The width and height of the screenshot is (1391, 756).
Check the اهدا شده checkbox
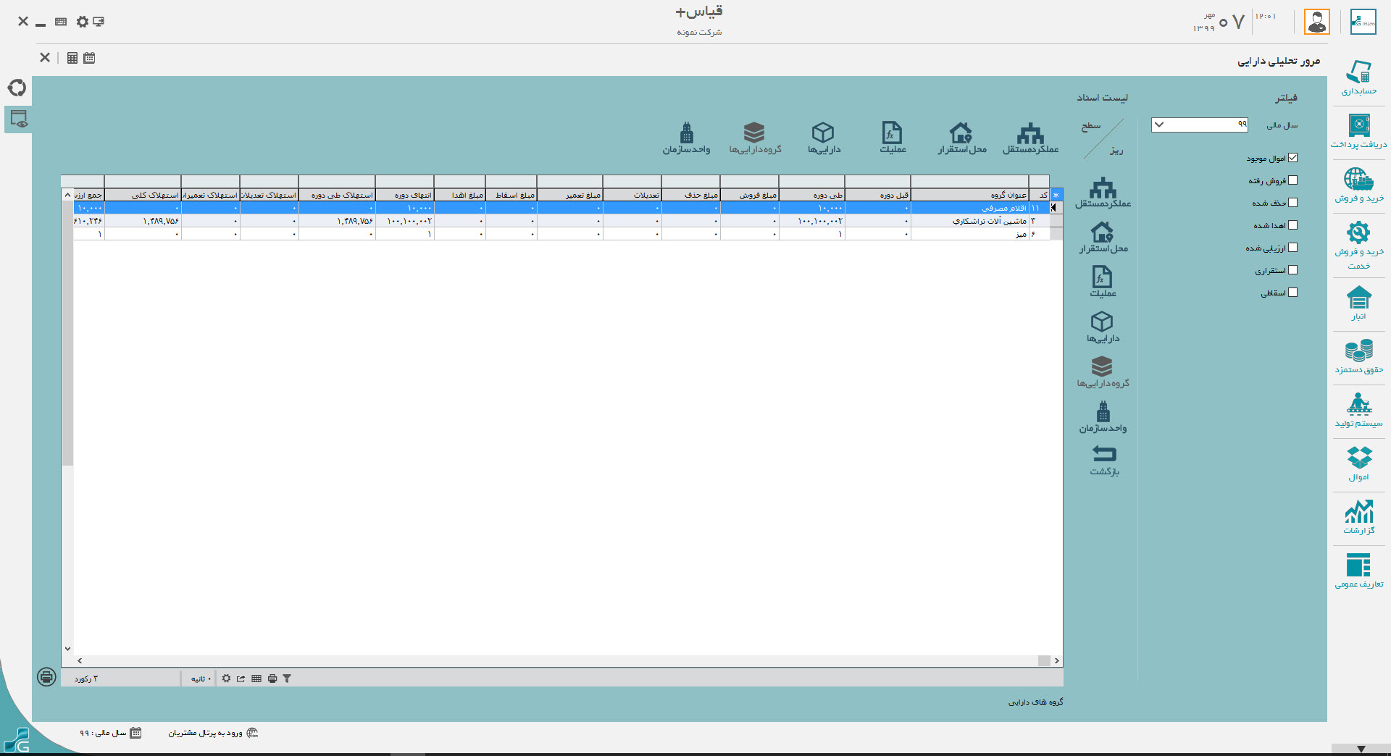click(x=1293, y=225)
